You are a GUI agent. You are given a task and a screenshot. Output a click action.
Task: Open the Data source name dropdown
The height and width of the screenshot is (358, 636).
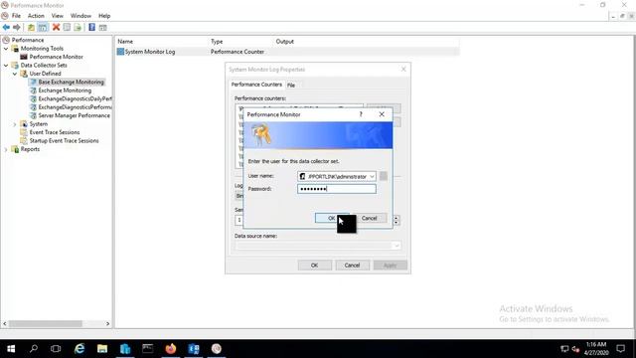tap(396, 246)
